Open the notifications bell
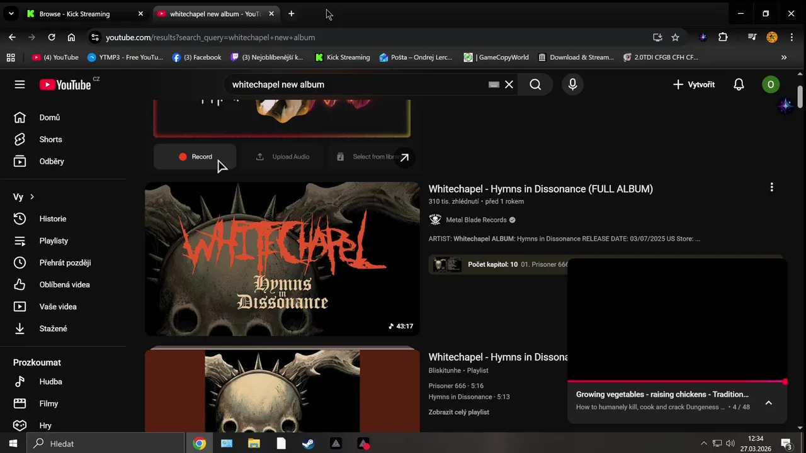Screen dimensions: 806x453 tap(739, 84)
